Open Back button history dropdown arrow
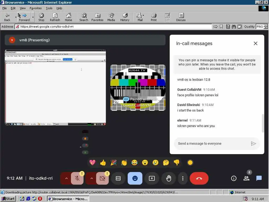This screenshot has width=269, height=202. point(15,17)
